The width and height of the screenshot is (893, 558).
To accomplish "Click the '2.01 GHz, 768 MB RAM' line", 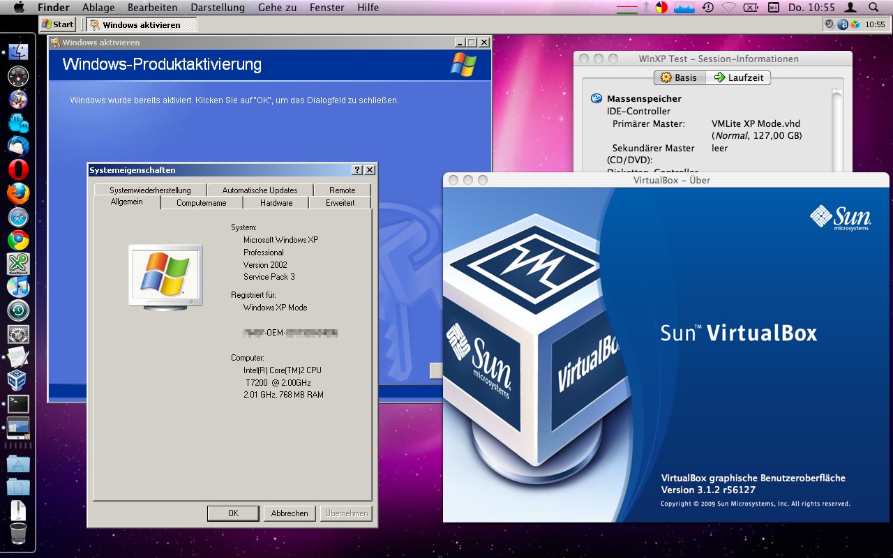I will click(283, 395).
